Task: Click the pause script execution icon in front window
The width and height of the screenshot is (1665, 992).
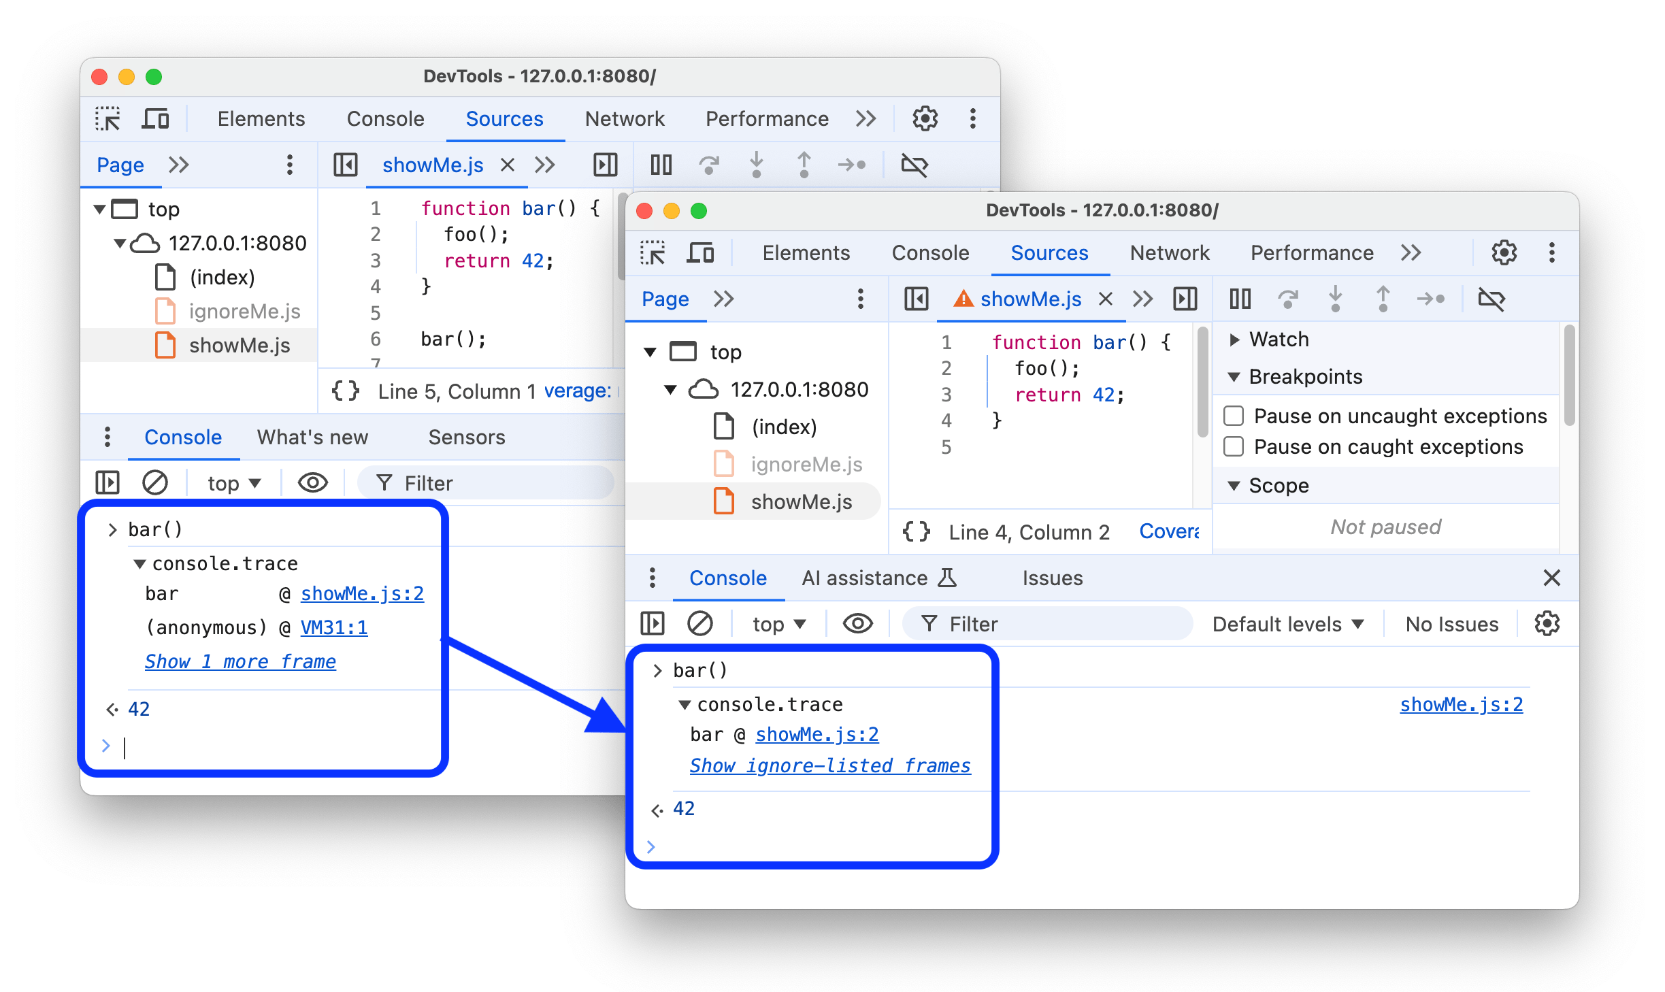Action: [x=1240, y=299]
